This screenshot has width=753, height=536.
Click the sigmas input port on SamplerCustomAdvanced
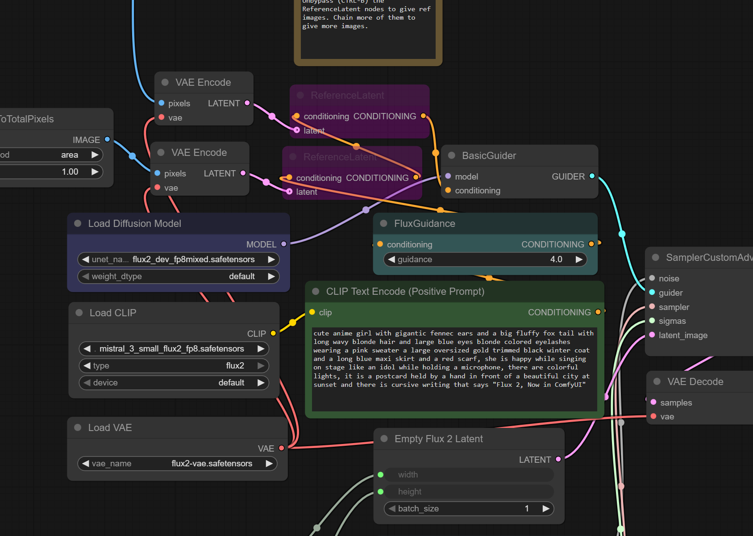(652, 321)
